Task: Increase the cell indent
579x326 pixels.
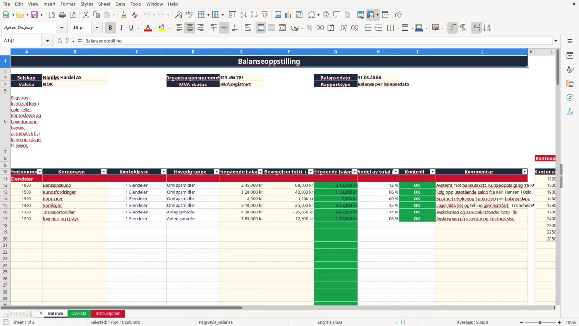Action: [368, 28]
